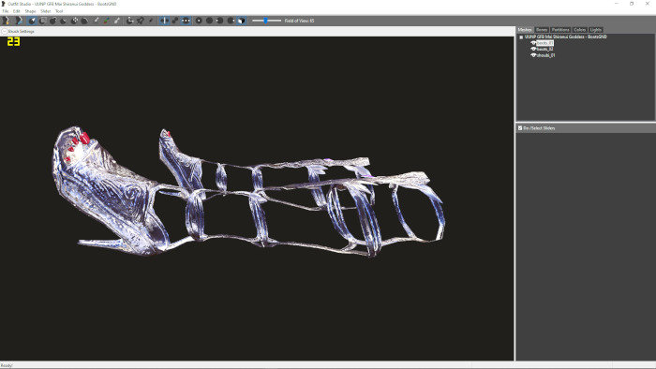Open the Slider menu

[x=46, y=11]
